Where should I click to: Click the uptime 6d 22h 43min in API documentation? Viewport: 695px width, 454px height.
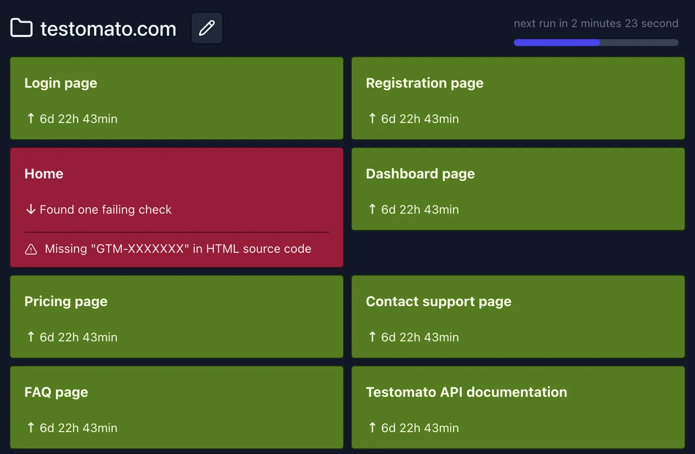420,428
